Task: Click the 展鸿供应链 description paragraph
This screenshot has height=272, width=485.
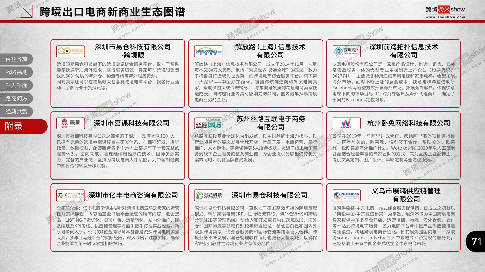Action: tap(394, 226)
